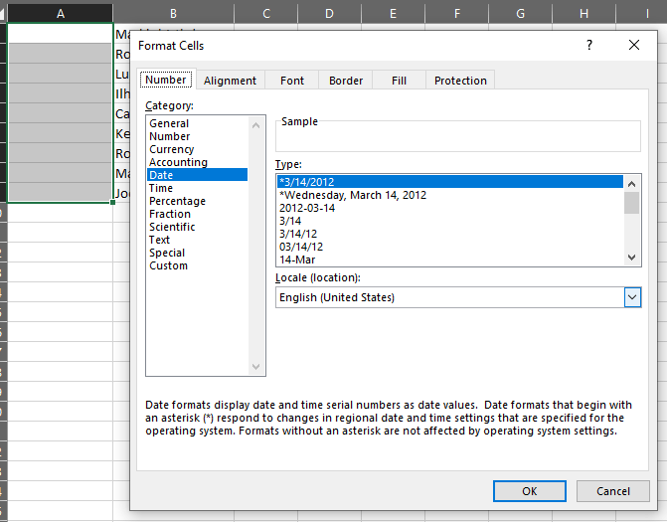Choose the 14-Mar date format

(298, 260)
